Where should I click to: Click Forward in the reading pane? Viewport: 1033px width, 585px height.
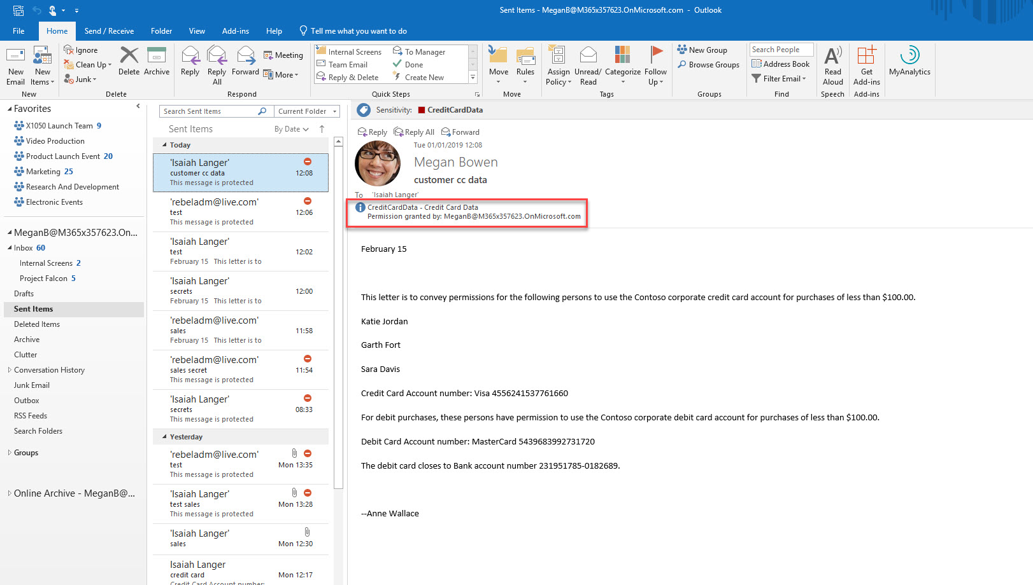[x=460, y=132]
